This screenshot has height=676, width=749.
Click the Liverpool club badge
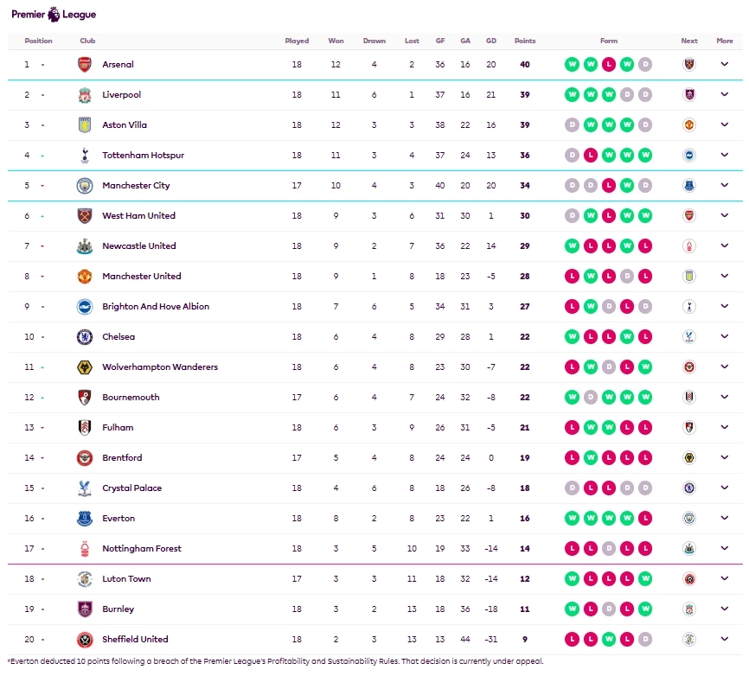click(x=84, y=95)
